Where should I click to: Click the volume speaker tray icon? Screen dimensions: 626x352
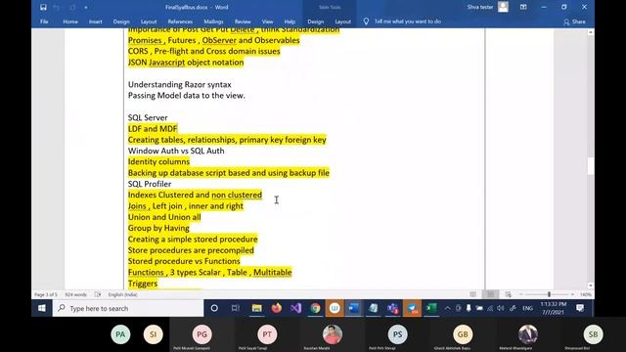pos(501,308)
